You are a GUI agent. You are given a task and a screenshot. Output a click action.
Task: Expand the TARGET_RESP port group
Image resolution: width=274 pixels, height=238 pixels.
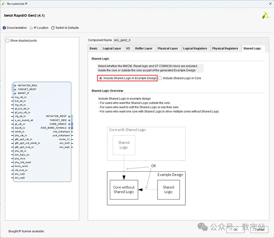coord(15,90)
